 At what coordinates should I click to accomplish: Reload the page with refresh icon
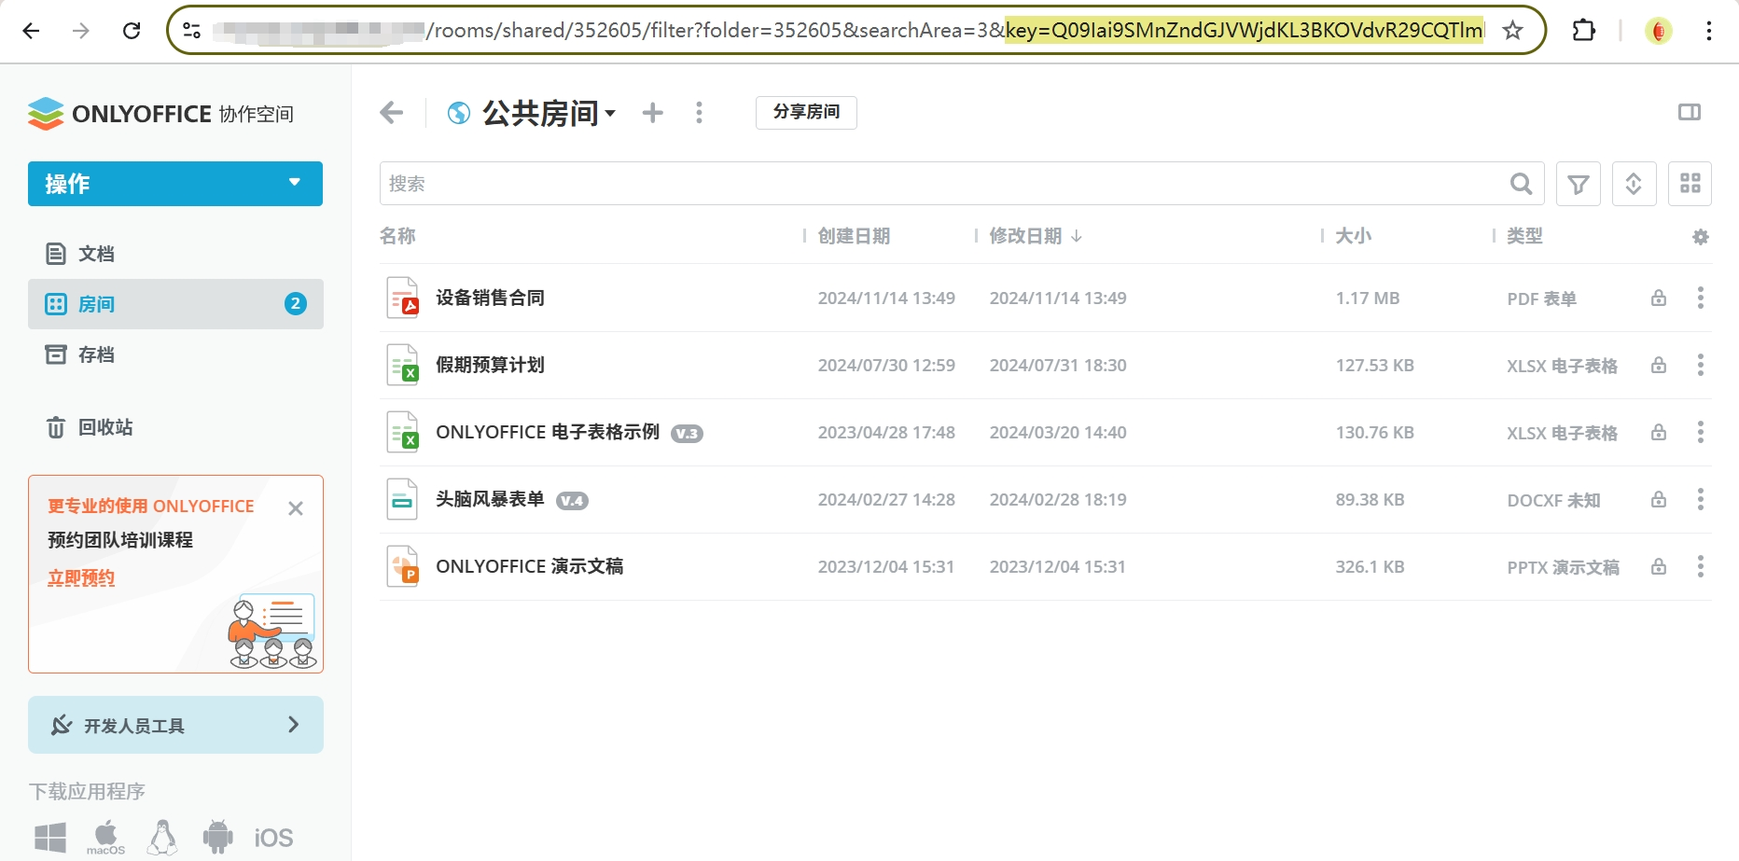click(132, 31)
